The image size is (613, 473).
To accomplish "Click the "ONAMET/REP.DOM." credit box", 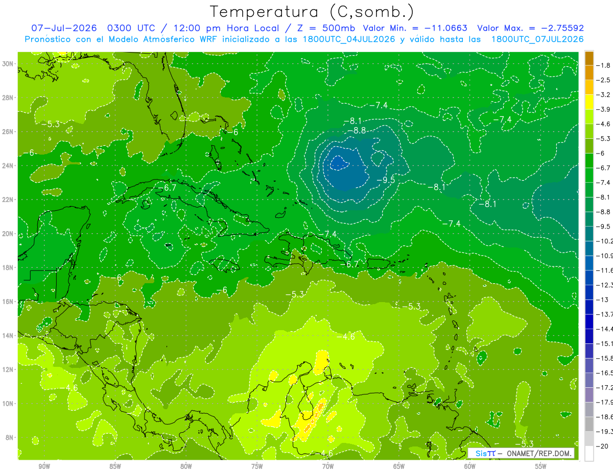I will (521, 453).
